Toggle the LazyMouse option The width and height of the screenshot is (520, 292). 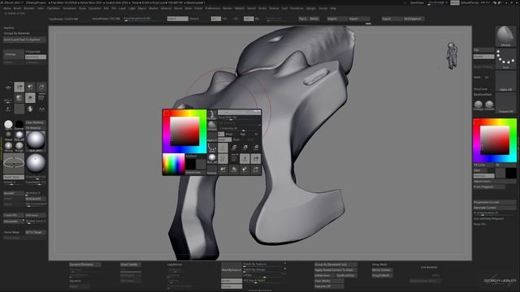click(175, 264)
